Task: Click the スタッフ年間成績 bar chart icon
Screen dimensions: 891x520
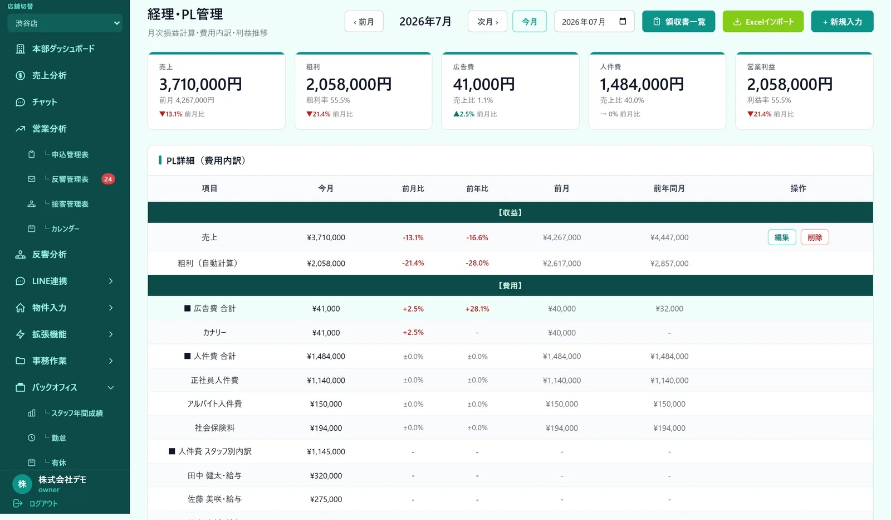Action: pyautogui.click(x=32, y=413)
